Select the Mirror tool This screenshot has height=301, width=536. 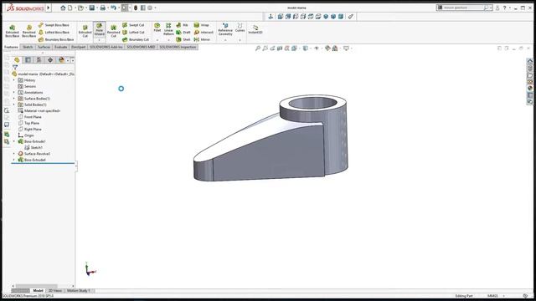202,39
